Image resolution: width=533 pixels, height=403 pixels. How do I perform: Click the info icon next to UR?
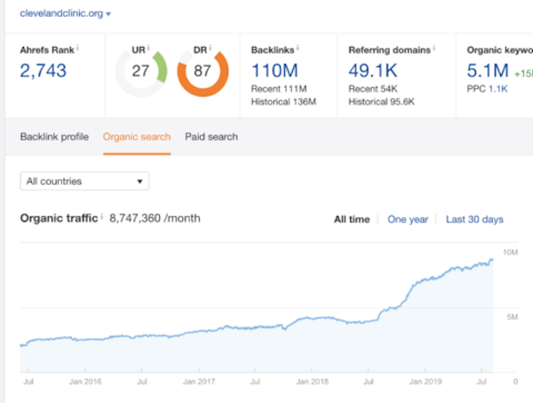tap(148, 48)
